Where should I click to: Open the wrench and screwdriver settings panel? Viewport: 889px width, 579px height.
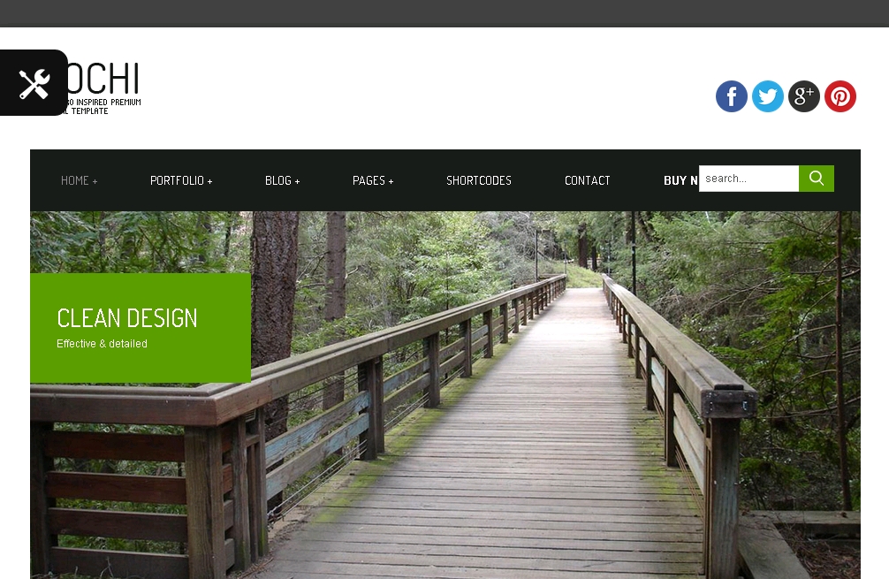tap(34, 83)
